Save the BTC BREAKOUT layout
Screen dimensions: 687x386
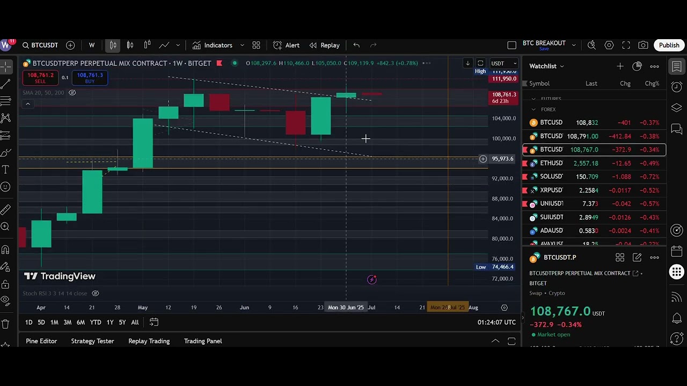point(544,49)
